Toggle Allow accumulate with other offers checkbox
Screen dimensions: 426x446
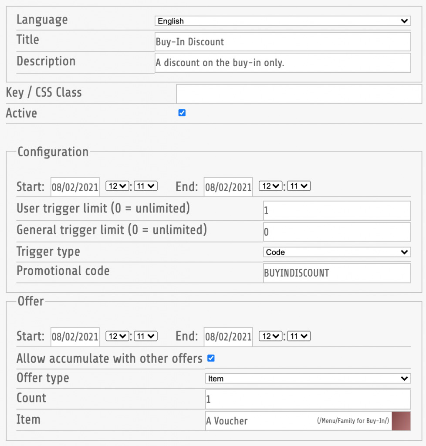pos(211,358)
